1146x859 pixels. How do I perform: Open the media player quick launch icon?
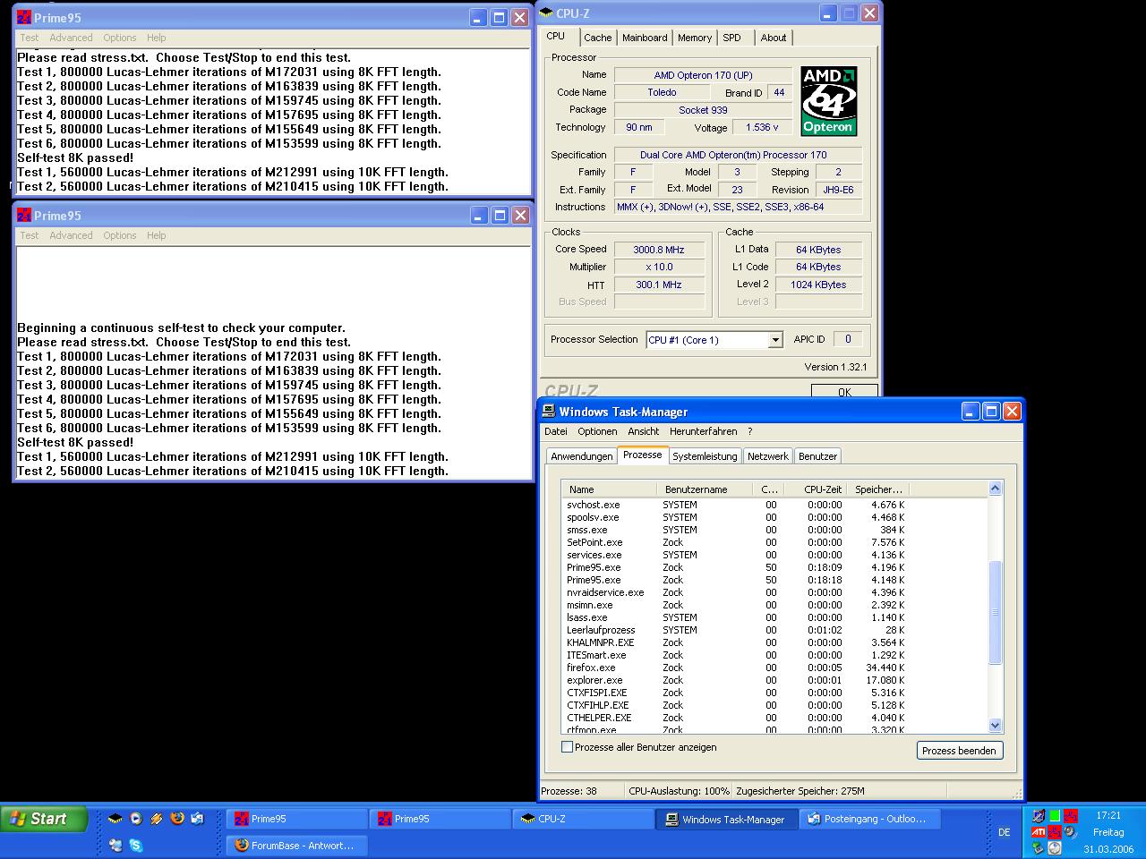(136, 818)
